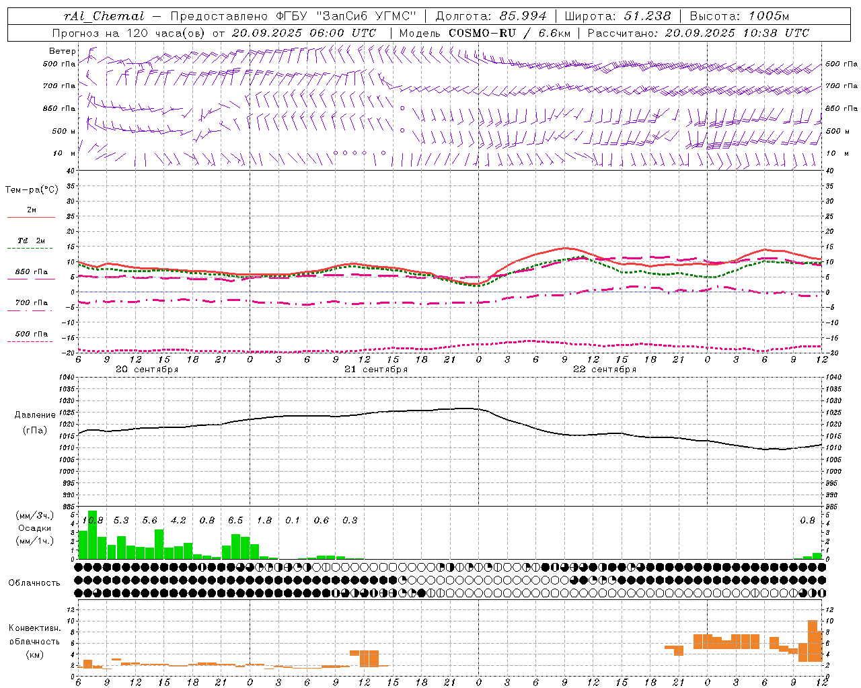The width and height of the screenshot is (861, 688).
Task: Click the precipitation total "5.3"
Action: click(x=121, y=521)
